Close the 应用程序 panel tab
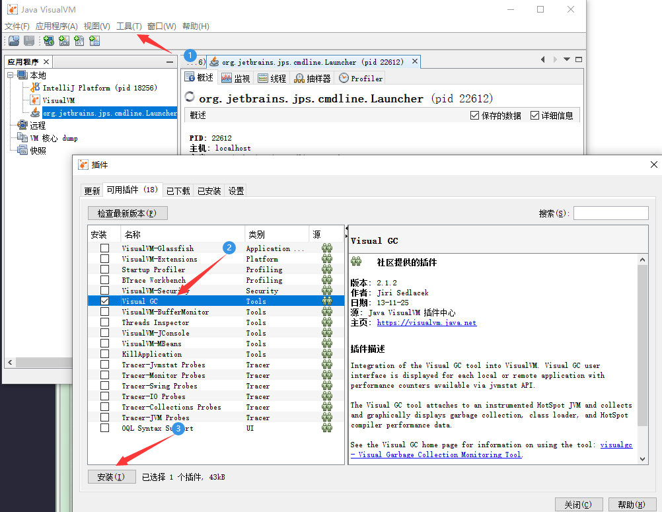This screenshot has height=512, width=662. (x=46, y=61)
